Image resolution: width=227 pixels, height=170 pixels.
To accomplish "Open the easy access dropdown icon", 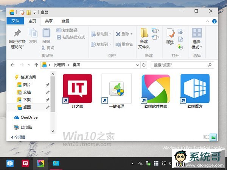I will pos(155,37).
